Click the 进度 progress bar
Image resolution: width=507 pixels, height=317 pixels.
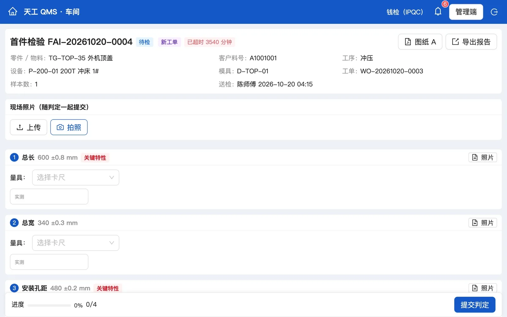[49, 305]
